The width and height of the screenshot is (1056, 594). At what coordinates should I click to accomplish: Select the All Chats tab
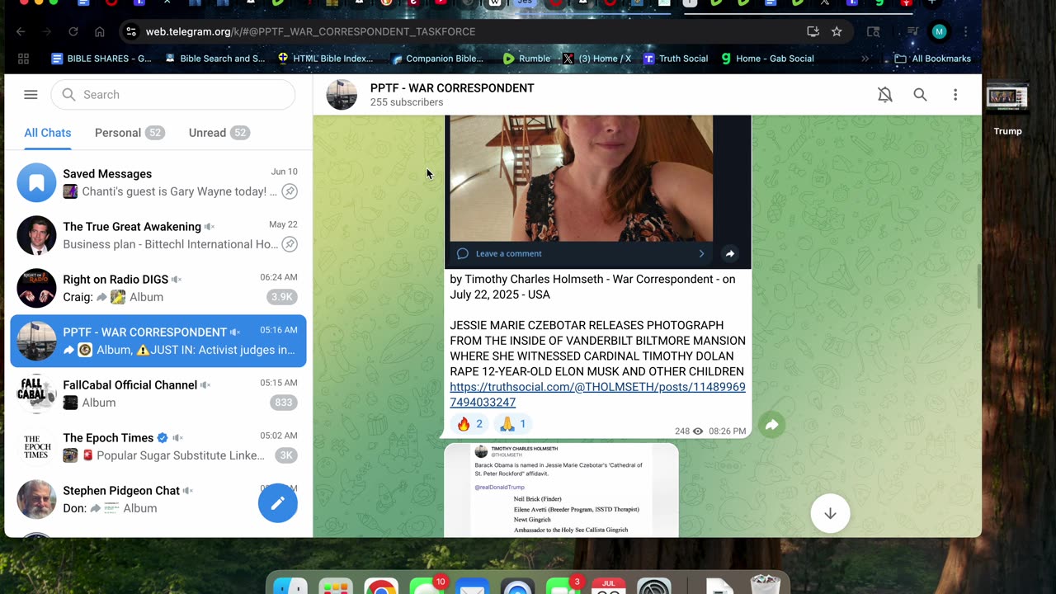47,133
